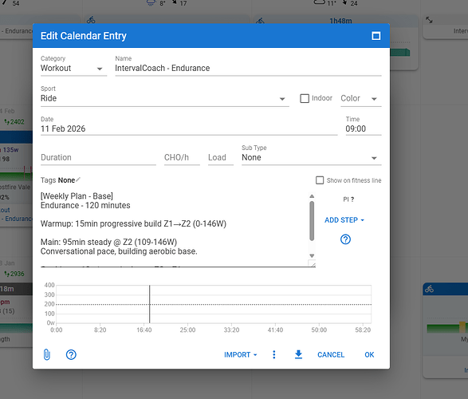
Task: Edit tags with the pencil icon
Action: pos(78,180)
